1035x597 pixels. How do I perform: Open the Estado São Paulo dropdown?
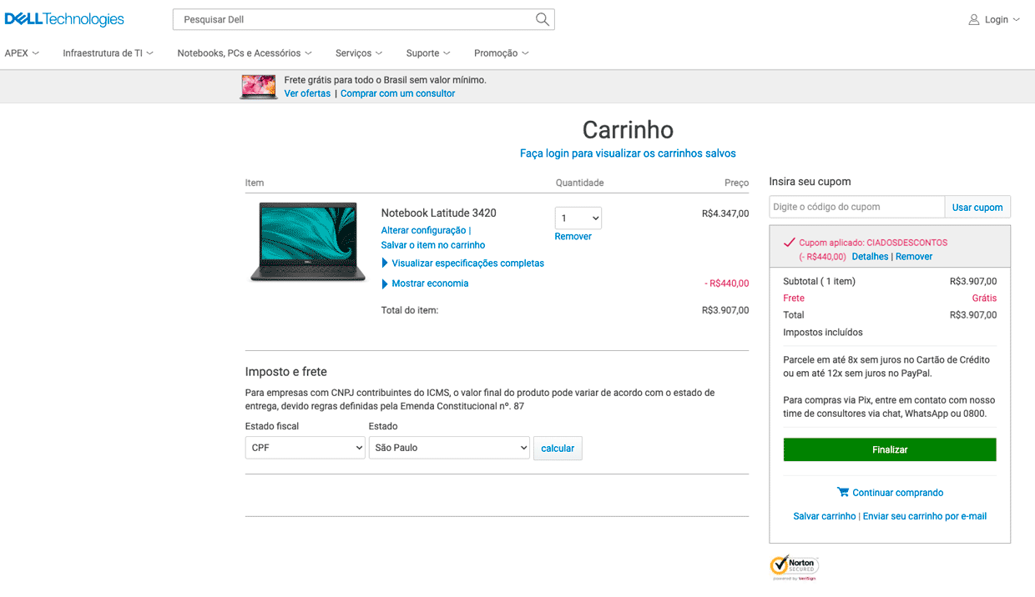pos(449,448)
